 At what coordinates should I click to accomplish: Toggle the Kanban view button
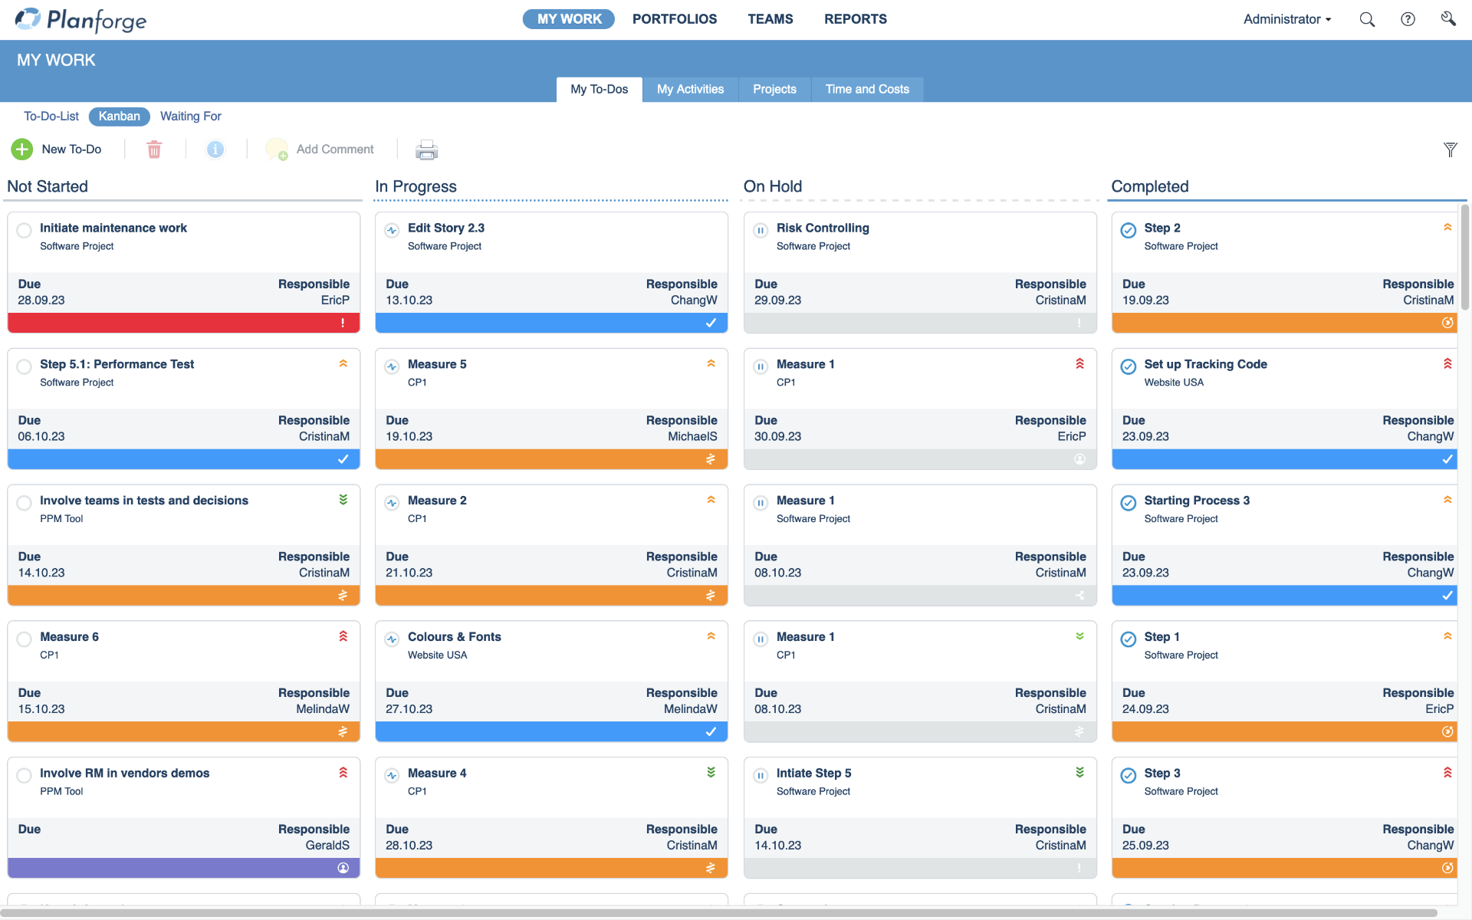click(117, 116)
